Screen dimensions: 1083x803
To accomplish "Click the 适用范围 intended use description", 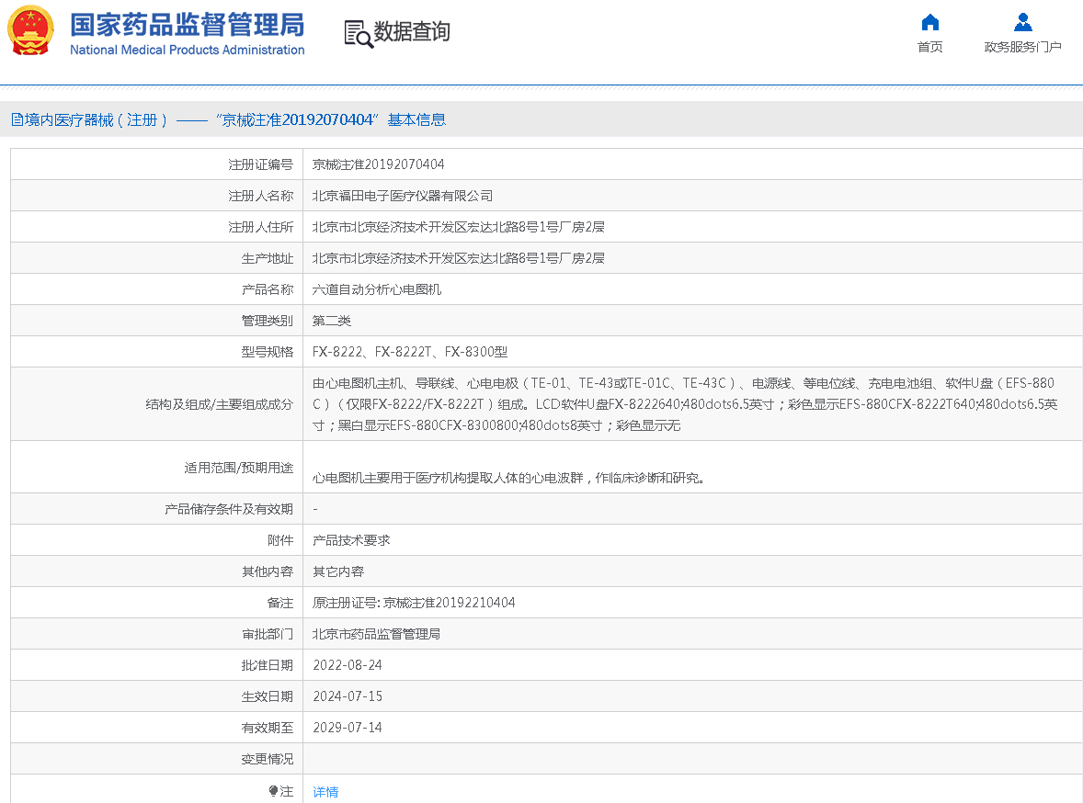I will 507,478.
